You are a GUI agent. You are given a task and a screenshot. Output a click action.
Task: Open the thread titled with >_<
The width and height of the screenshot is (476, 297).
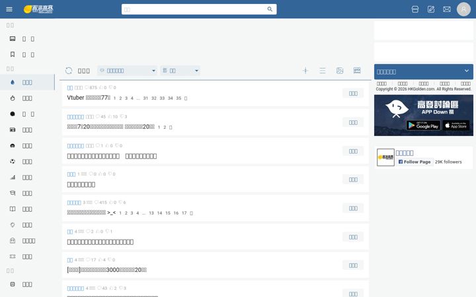(x=91, y=213)
